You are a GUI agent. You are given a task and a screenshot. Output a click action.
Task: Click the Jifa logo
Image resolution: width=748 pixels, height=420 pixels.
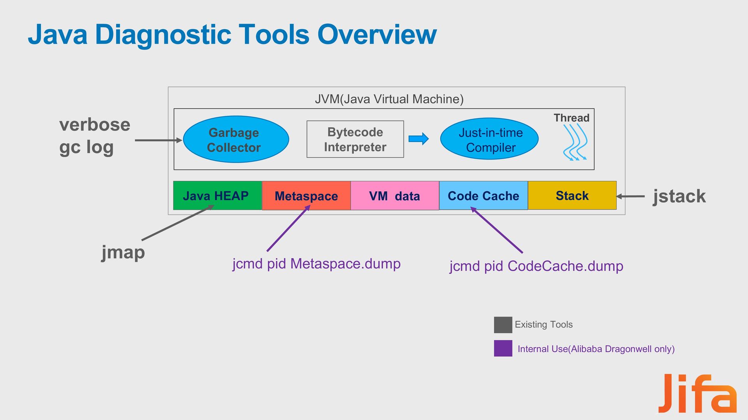point(697,394)
